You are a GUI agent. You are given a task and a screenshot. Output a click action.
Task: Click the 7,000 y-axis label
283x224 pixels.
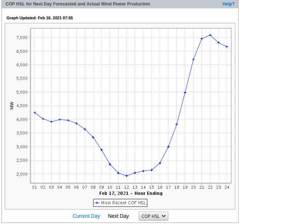point(22,38)
